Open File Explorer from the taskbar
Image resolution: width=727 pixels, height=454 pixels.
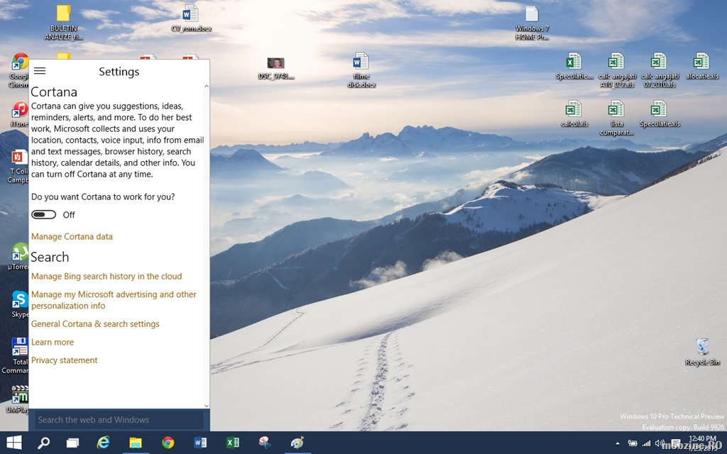tap(136, 443)
